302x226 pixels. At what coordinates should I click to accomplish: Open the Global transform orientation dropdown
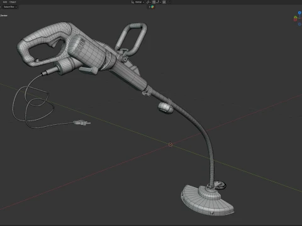[x=138, y=2]
